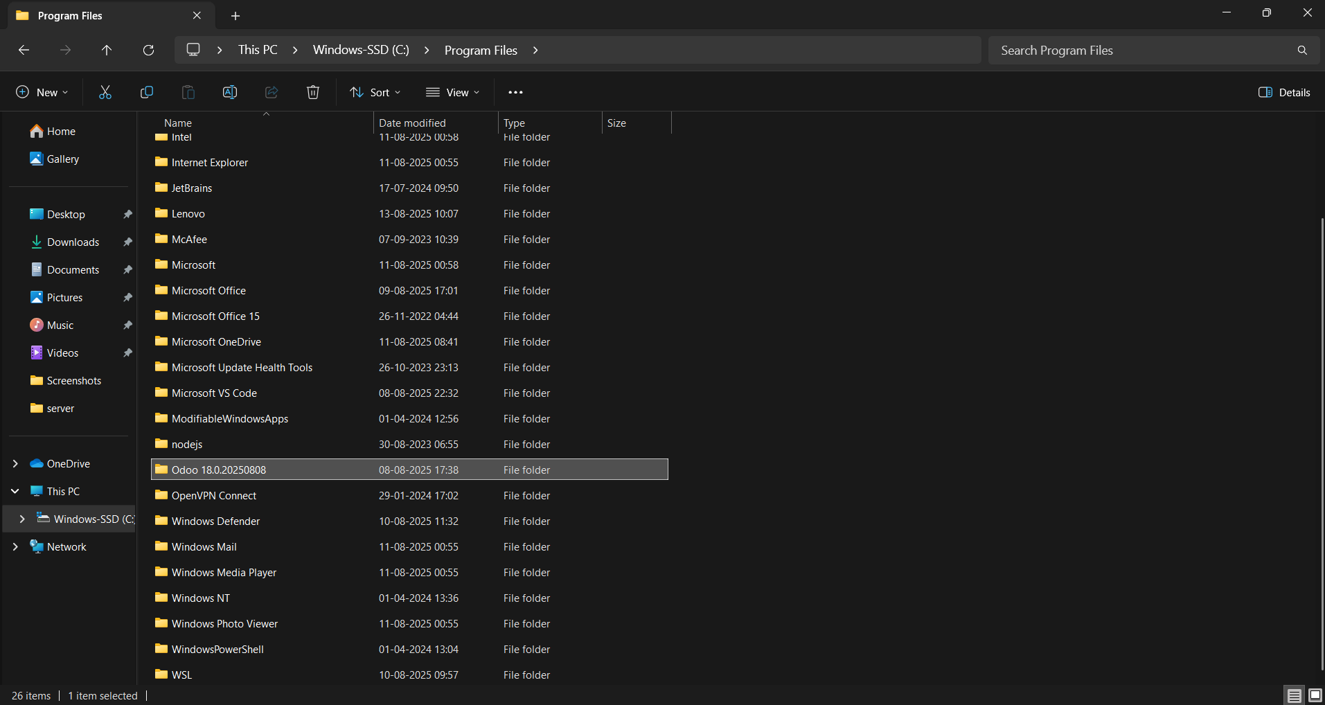
Task: Click pin icon next to Music
Action: point(127,325)
